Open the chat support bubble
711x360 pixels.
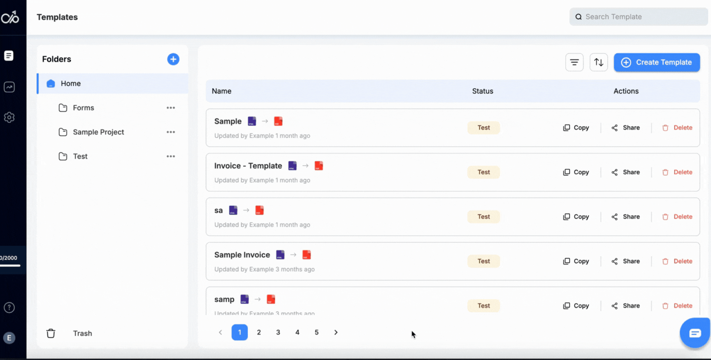[695, 333]
